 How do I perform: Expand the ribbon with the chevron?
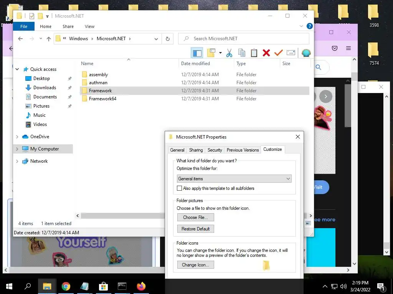301,26
